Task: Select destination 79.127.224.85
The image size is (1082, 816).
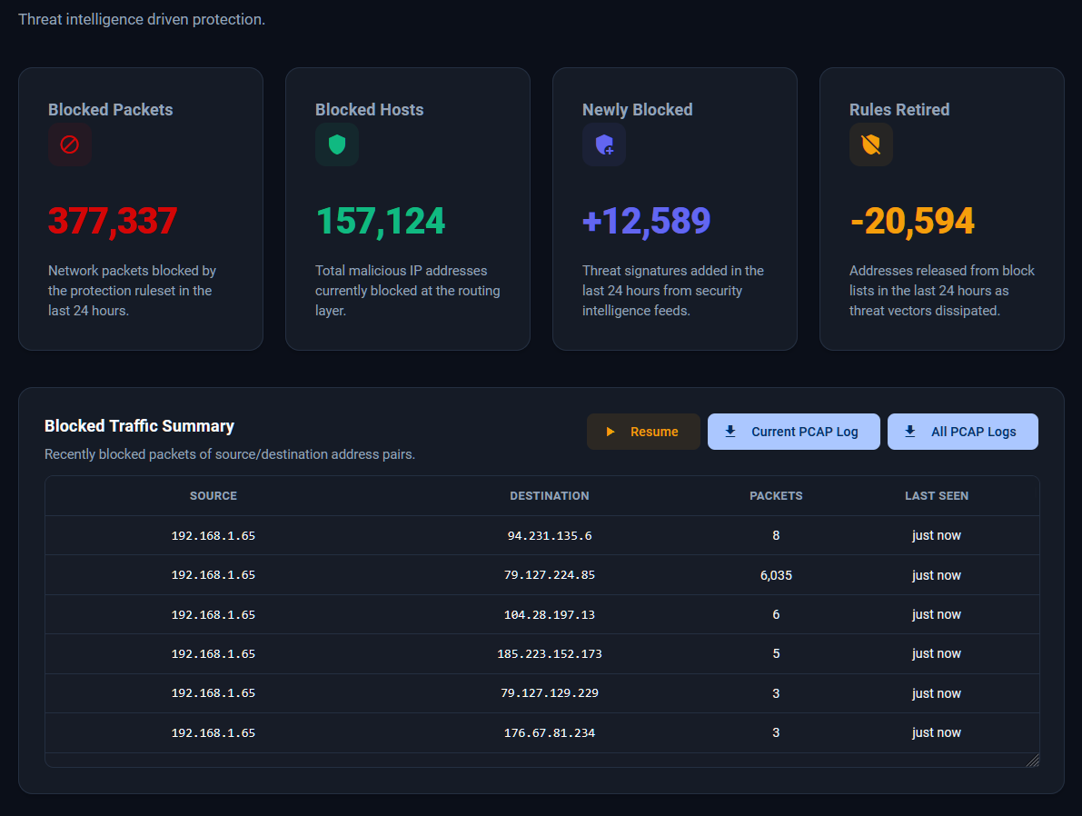Action: click(550, 575)
